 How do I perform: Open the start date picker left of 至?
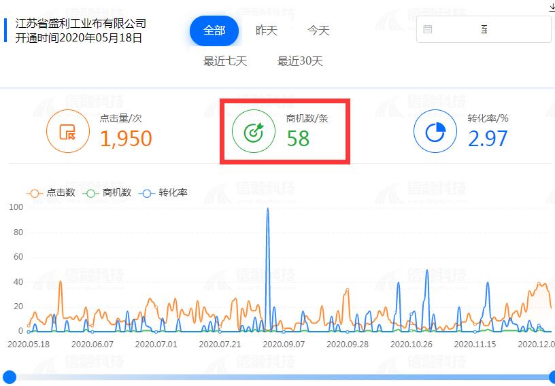click(456, 29)
